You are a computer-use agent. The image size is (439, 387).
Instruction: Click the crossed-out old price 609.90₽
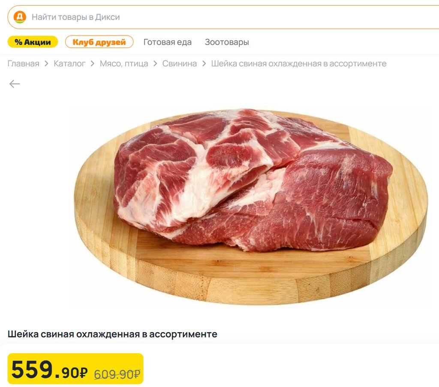tap(117, 374)
